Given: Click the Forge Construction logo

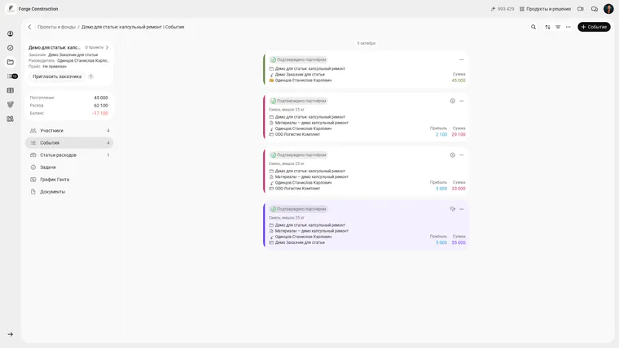Looking at the screenshot, I should tap(11, 9).
